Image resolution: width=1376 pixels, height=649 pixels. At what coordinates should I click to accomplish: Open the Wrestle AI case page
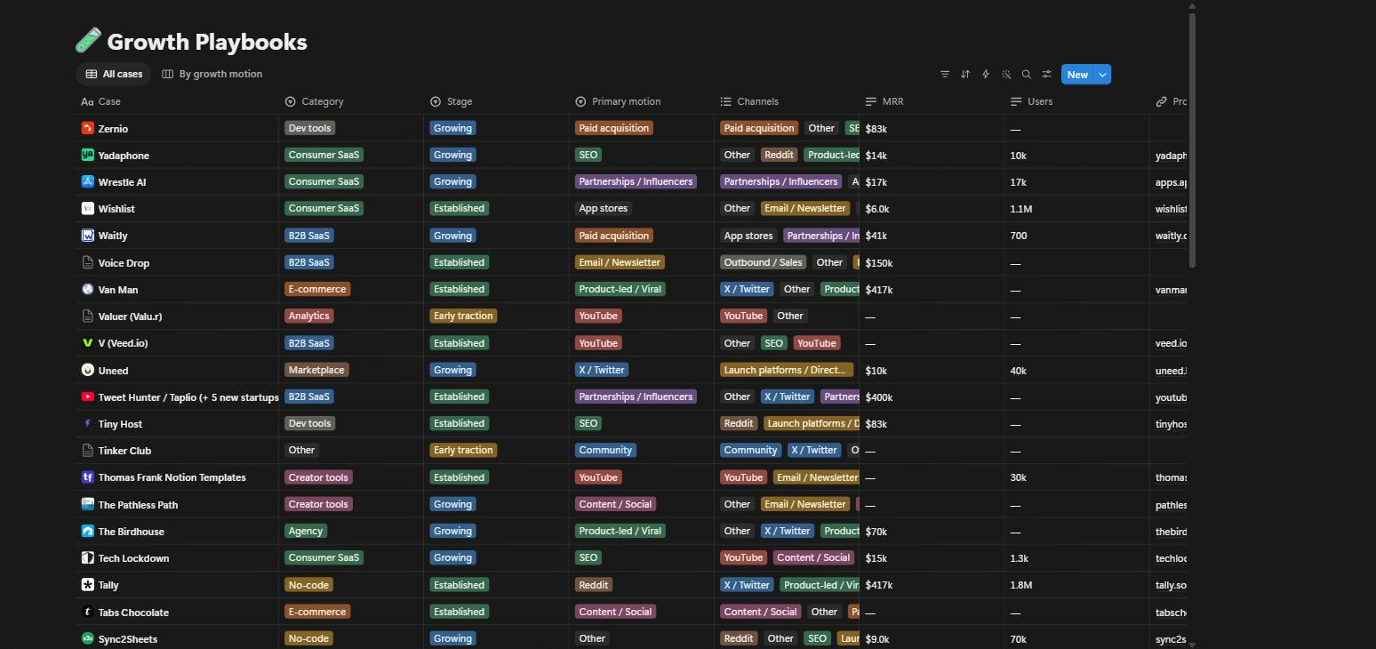122,182
